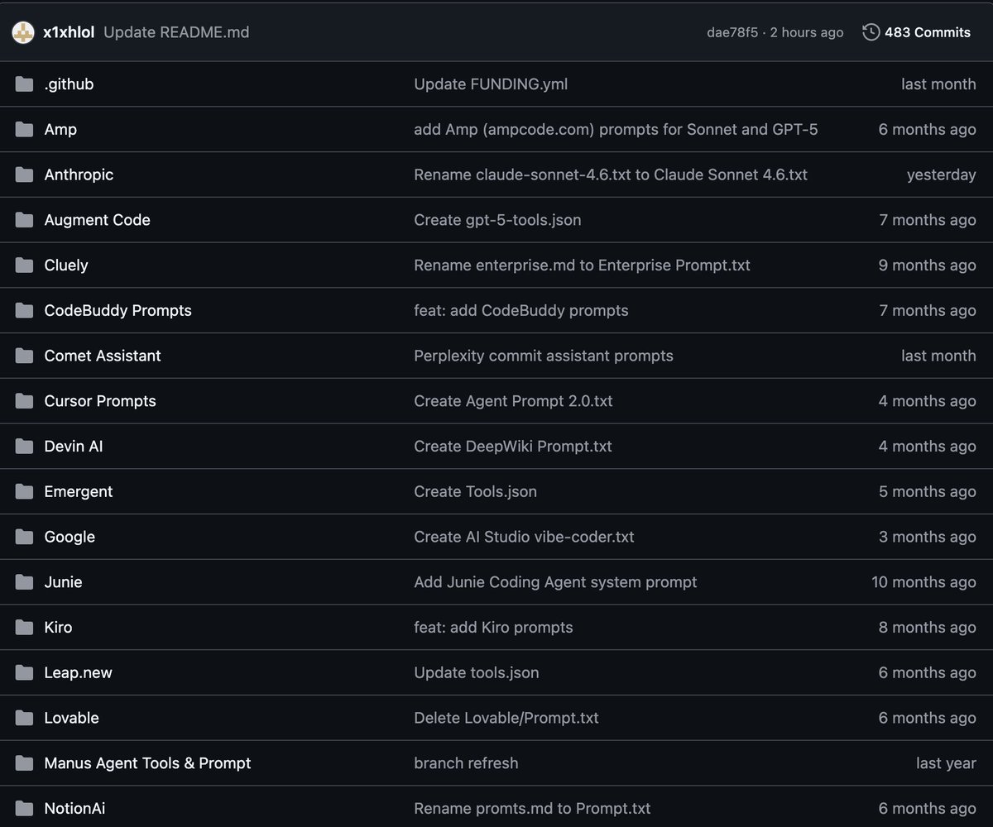This screenshot has width=993, height=827.
Task: Click the folder icon beside CodeBuddy Prompts
Action: click(x=24, y=310)
